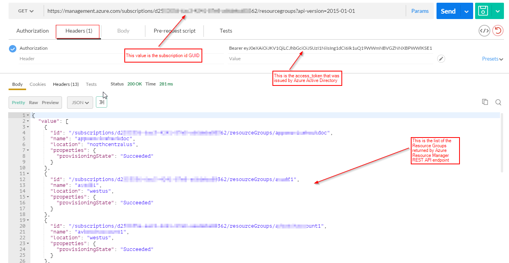509x263 pixels.
Task: Click "Succeeded" on line 24
Action: click(137, 249)
